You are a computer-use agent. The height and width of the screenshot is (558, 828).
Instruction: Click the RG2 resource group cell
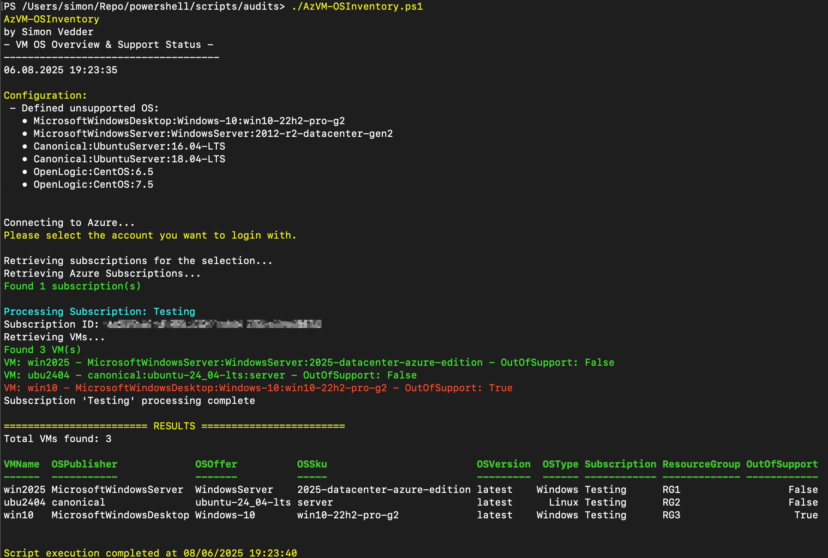pos(672,502)
